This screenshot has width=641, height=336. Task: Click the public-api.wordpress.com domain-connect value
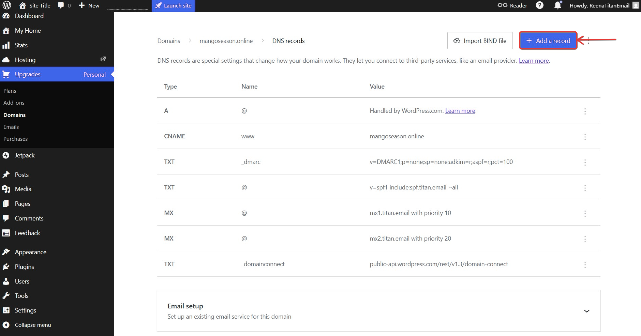(439, 264)
